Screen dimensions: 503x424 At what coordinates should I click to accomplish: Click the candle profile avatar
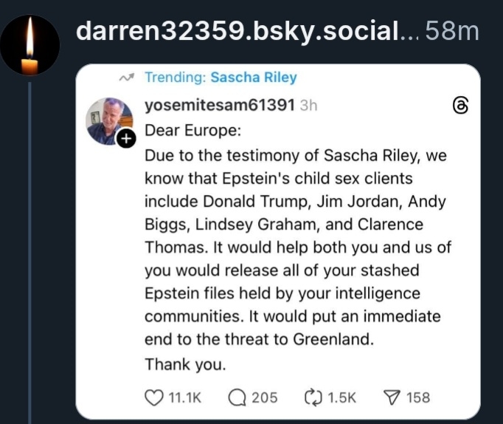click(x=28, y=47)
